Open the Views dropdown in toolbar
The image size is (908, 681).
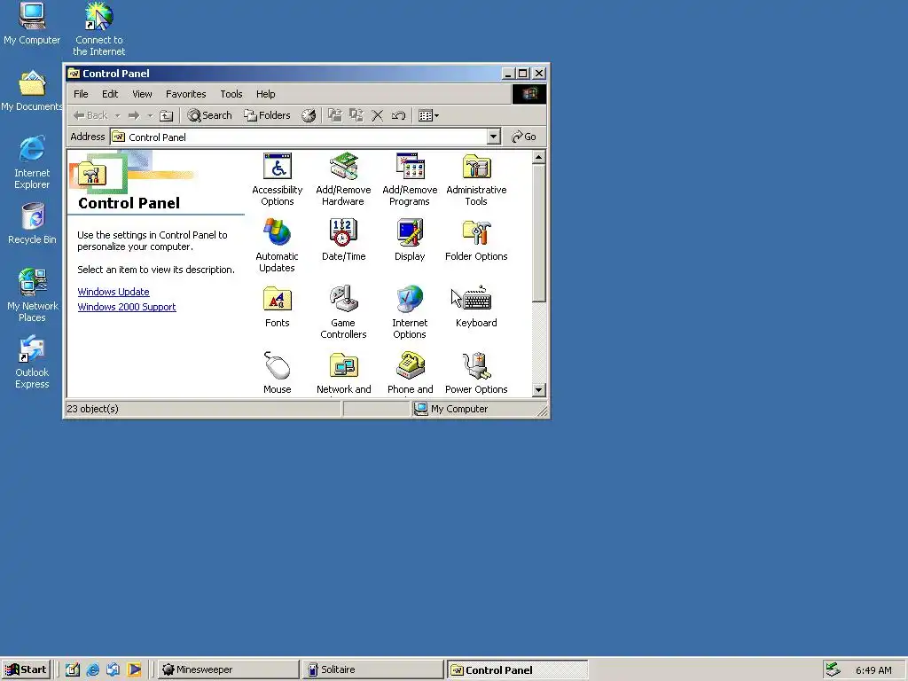tap(428, 115)
